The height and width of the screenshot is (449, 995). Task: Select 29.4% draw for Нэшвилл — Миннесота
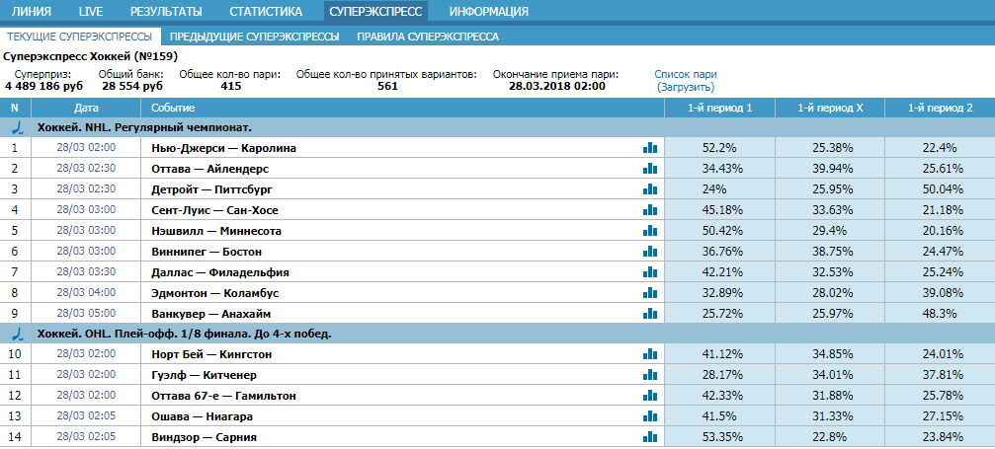(830, 231)
